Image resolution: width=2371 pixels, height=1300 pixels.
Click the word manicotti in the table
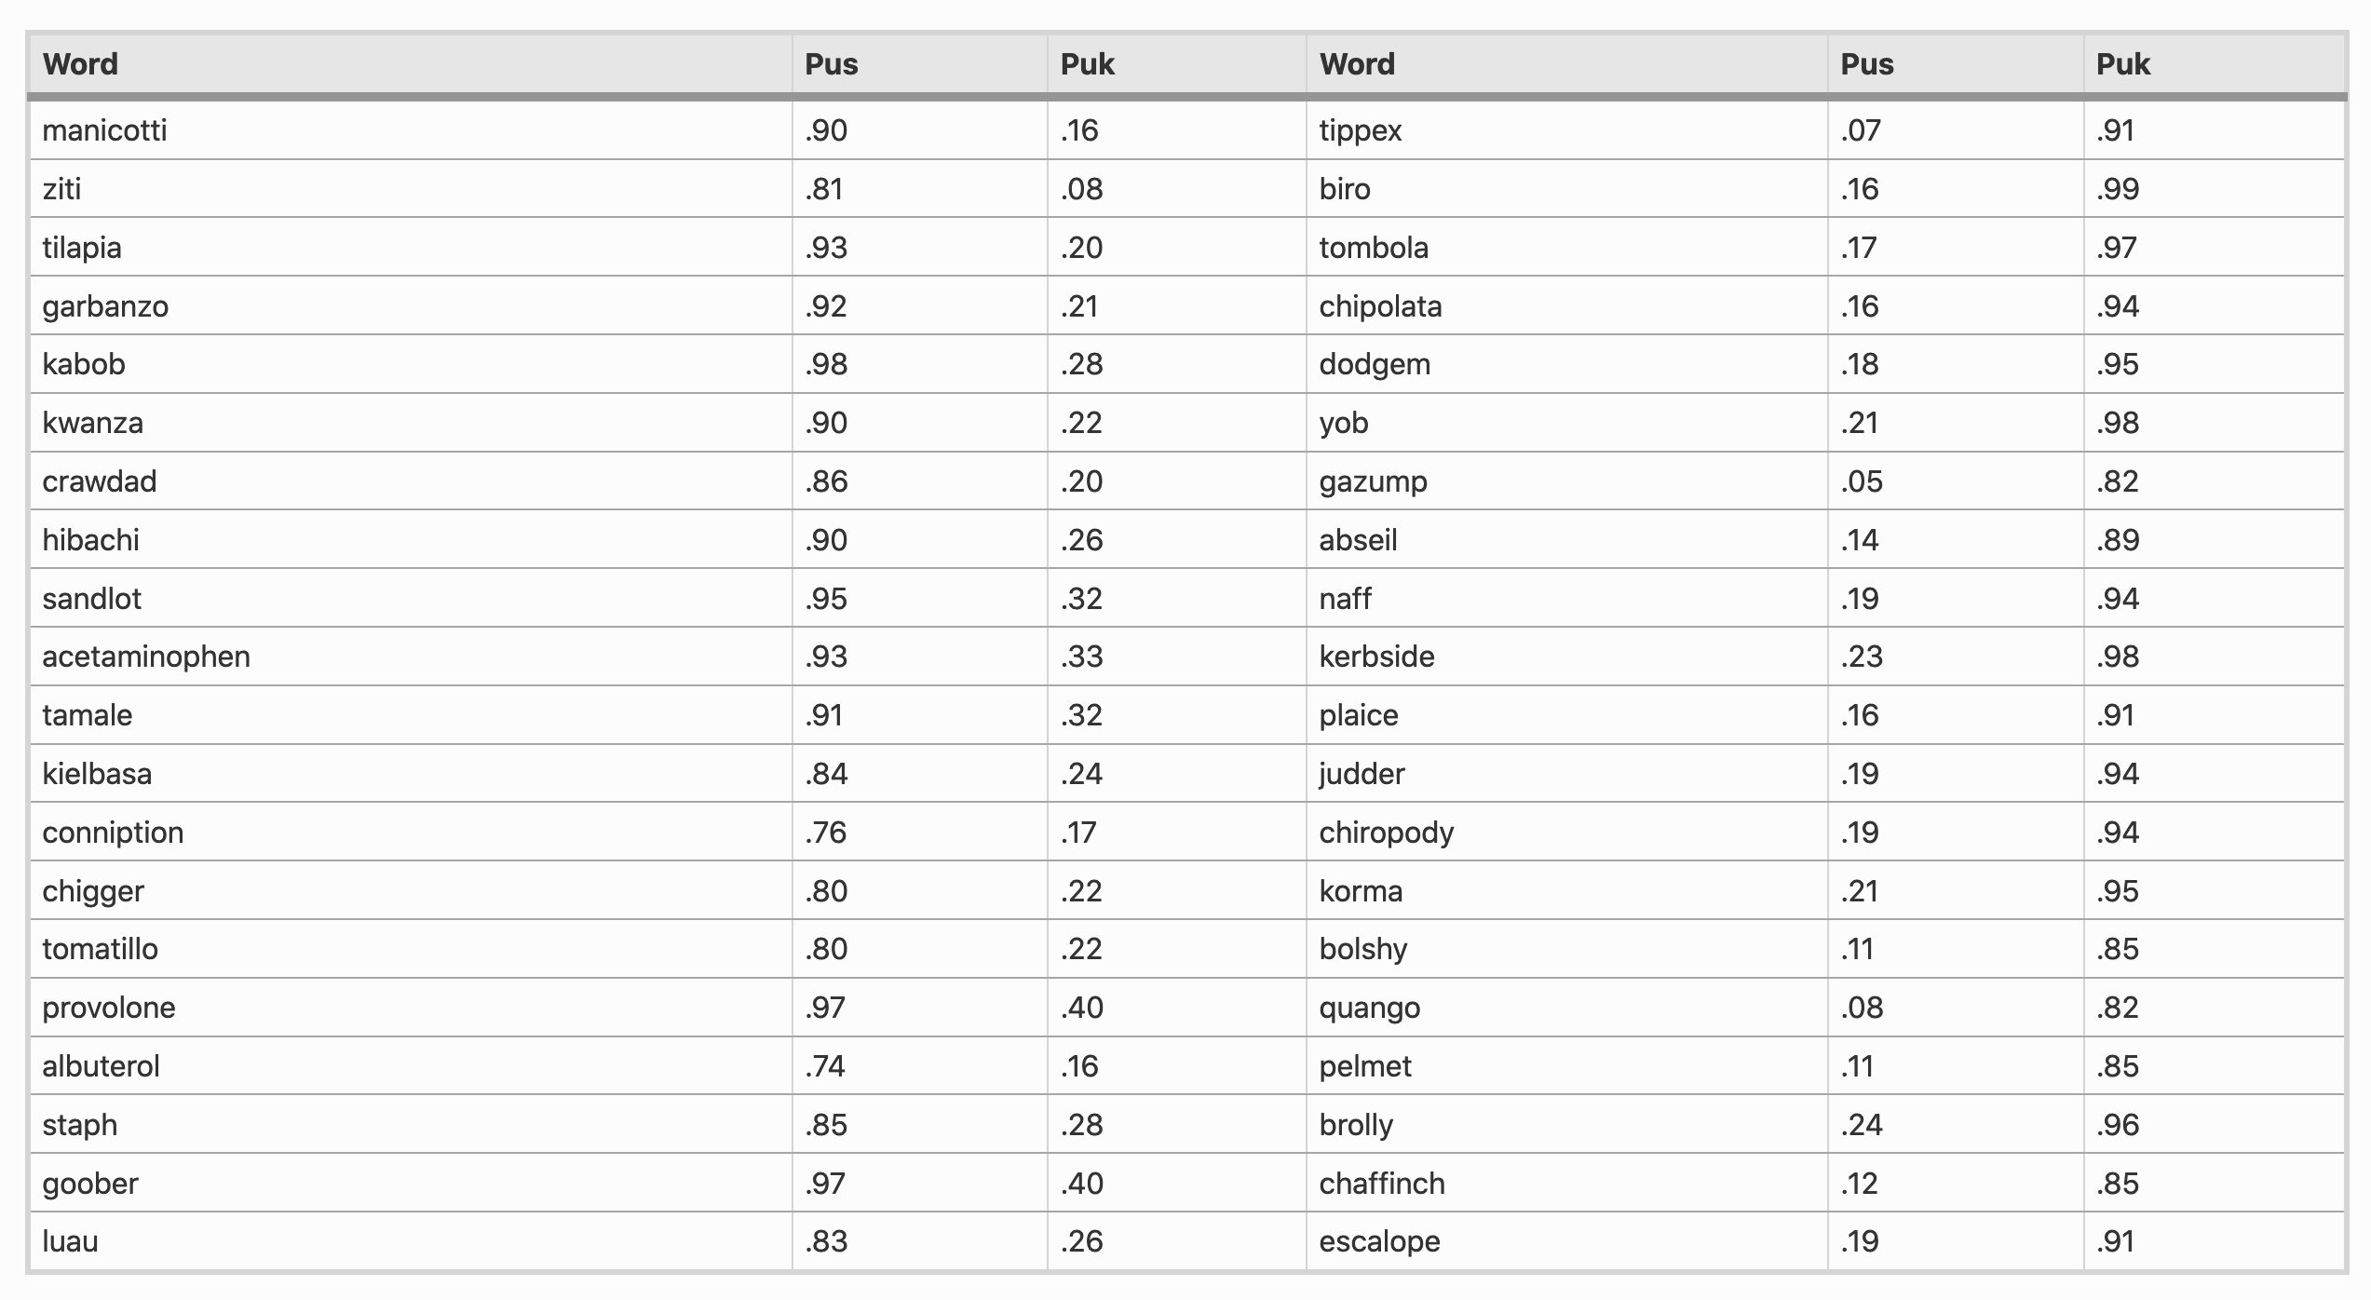pyautogui.click(x=104, y=130)
